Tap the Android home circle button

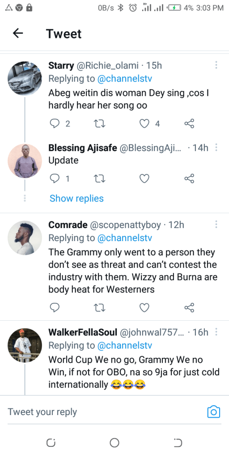(114, 443)
